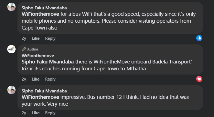The width and height of the screenshot is (214, 117).
Task: Click the WiFionthemove mention before 'impressive'
Action: pos(40,97)
